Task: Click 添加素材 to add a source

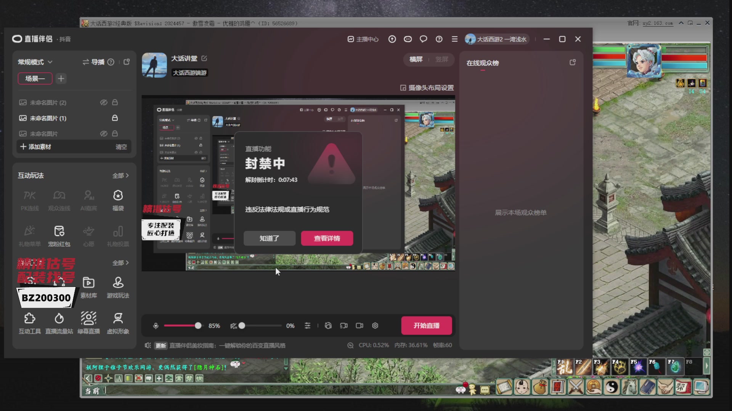Action: click(x=35, y=147)
